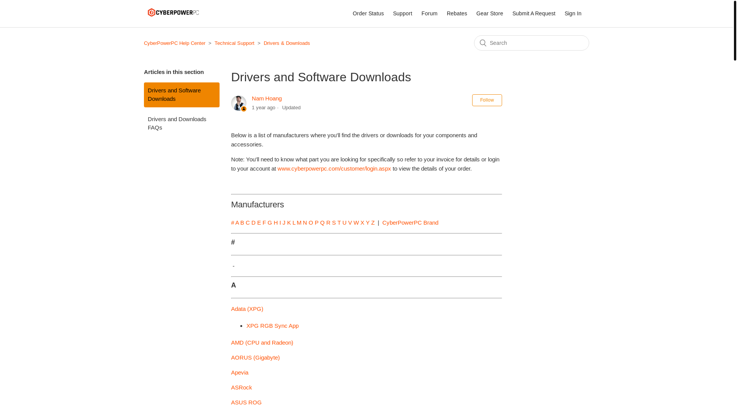The height and width of the screenshot is (414, 737).
Task: Click Sign In
Action: coord(573,13)
